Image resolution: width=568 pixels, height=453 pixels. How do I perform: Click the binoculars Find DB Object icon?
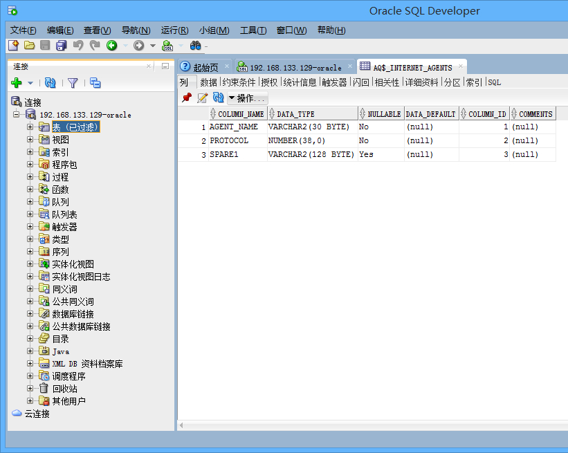(195, 46)
